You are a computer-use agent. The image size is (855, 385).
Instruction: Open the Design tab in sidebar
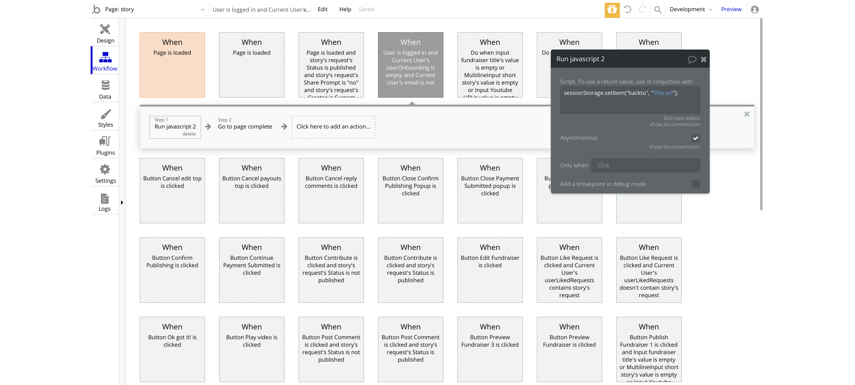(x=105, y=33)
